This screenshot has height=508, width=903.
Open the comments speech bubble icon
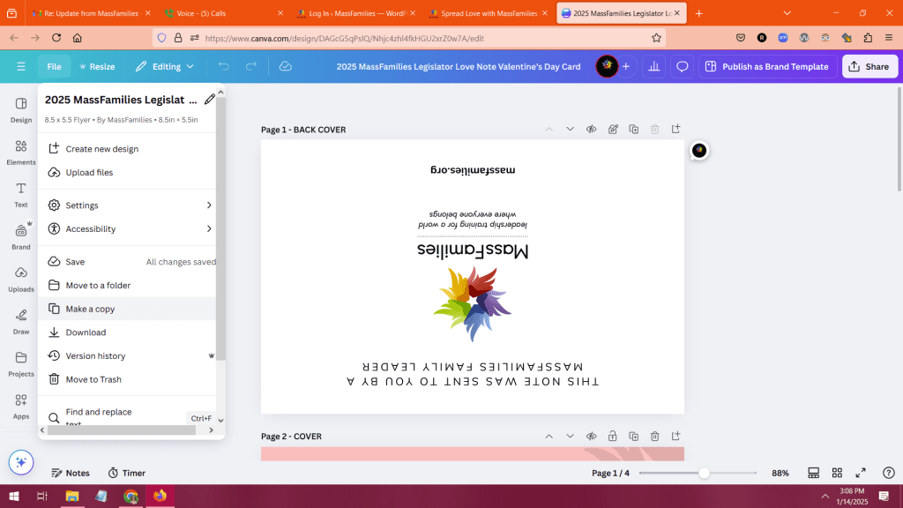click(x=682, y=66)
